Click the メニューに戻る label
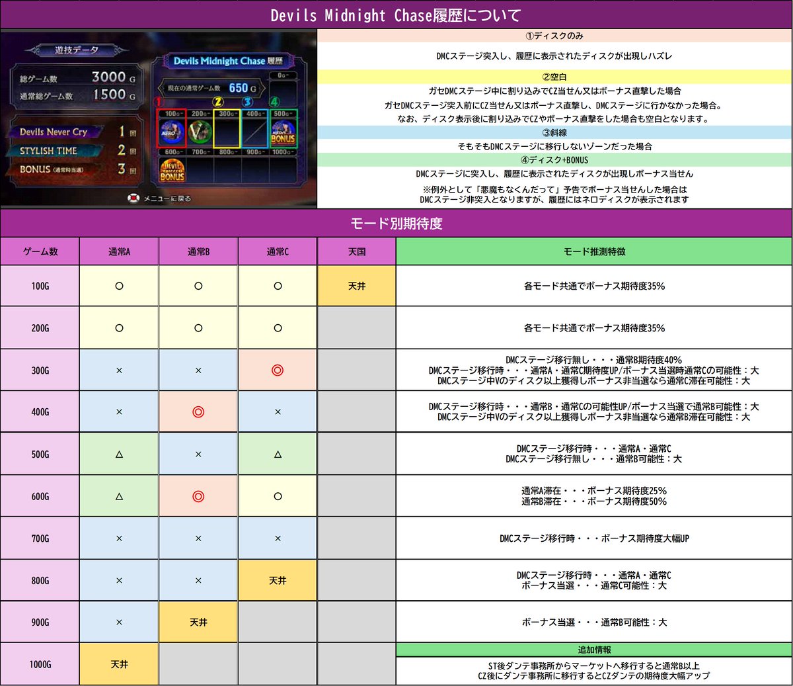Screen dimensions: 793x686 point(167,198)
